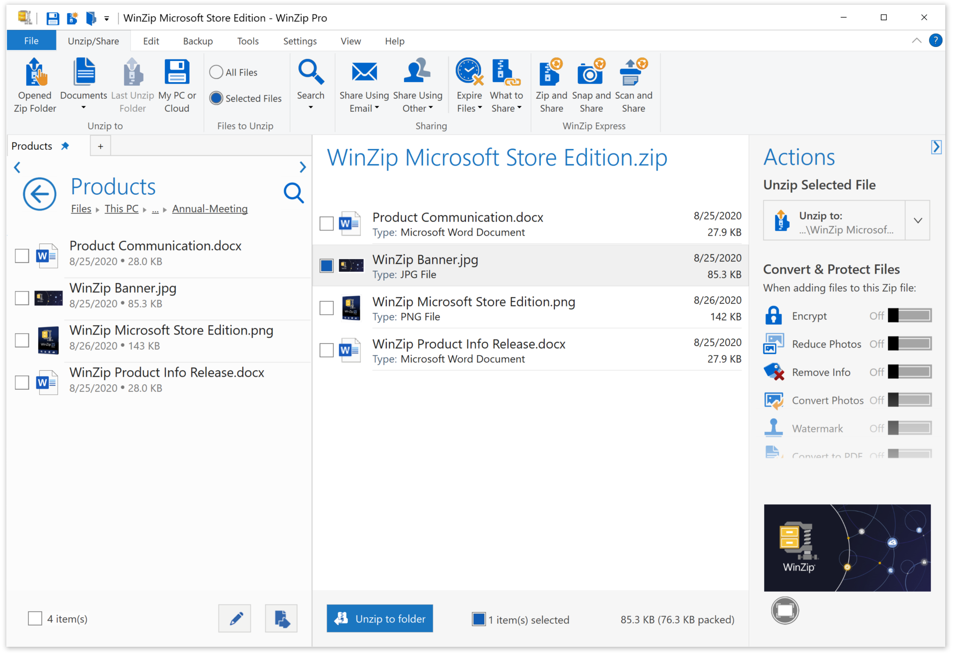The height and width of the screenshot is (656, 955).
Task: Click WinZip Banner.jpg thumbnail in zip list
Action: click(x=351, y=266)
